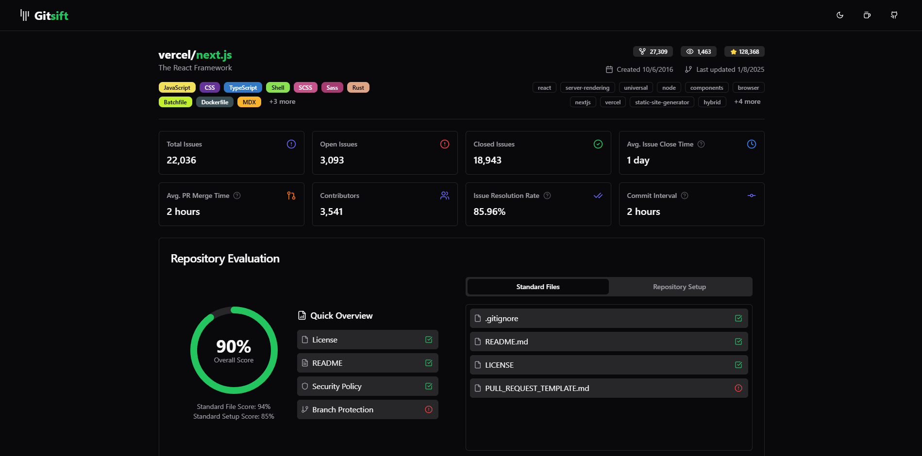922x456 pixels.
Task: Click the Shell language tag
Action: pos(278,87)
